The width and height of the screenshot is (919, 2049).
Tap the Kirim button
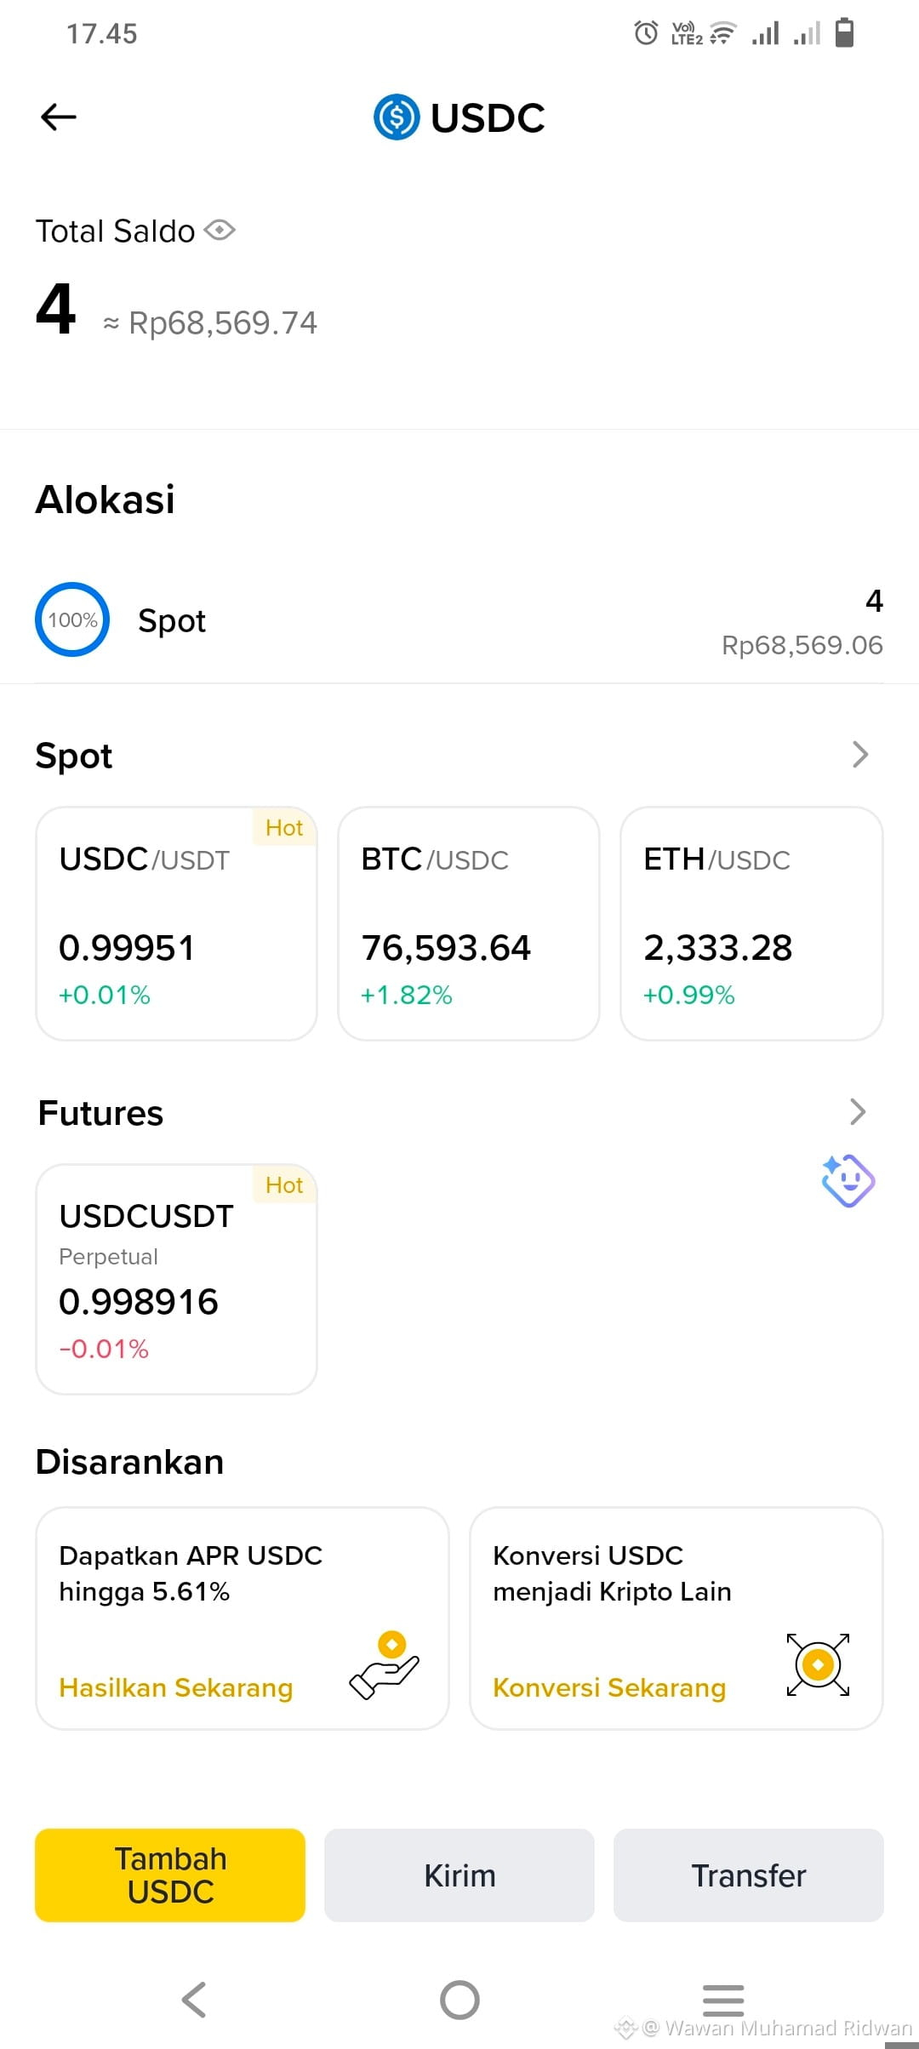pos(459,1875)
